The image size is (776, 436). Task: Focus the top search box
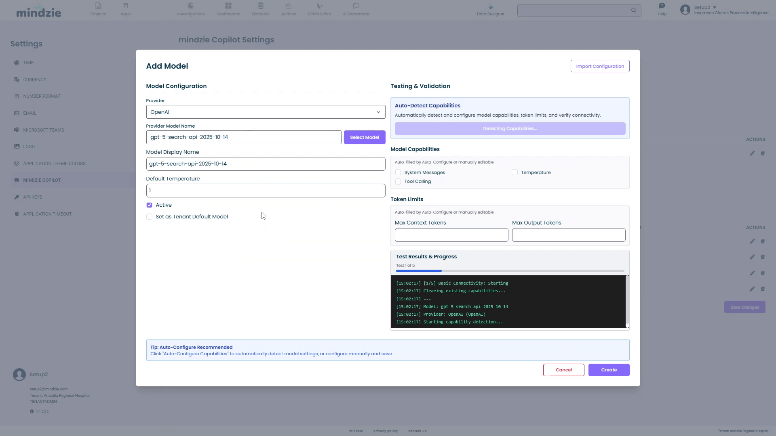point(579,10)
